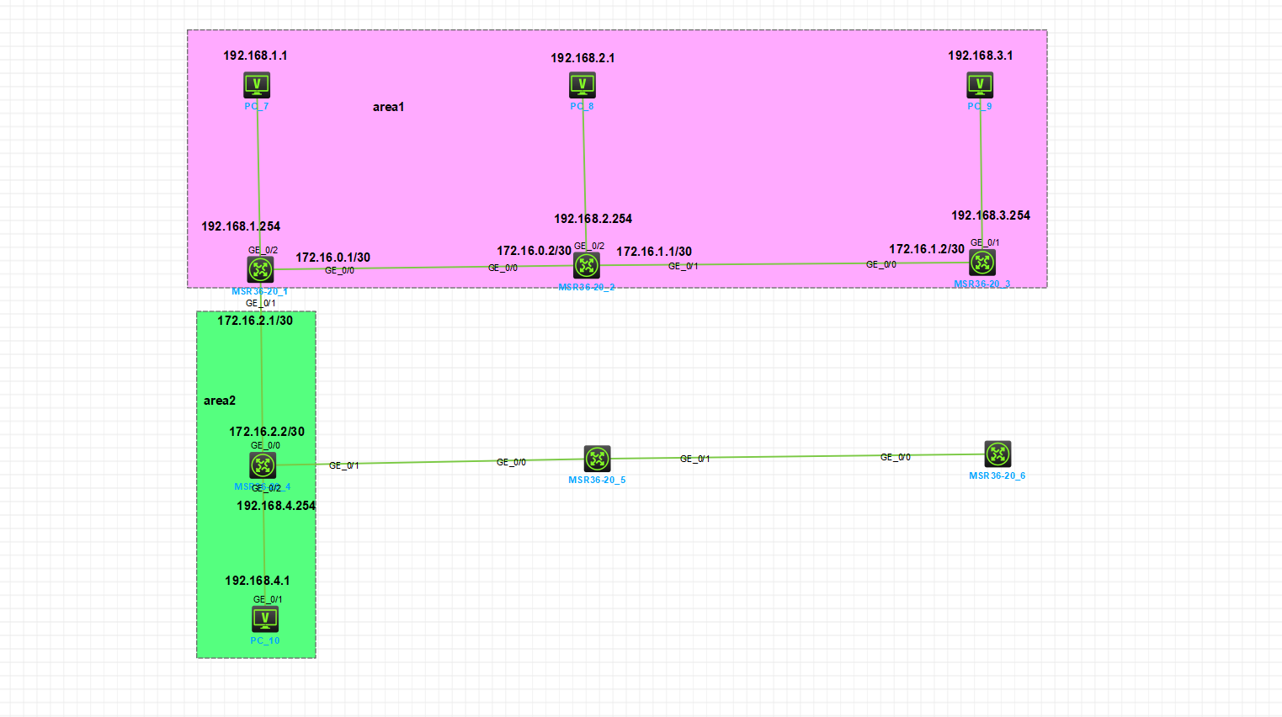Click the MSR36-20_2 router icon

point(587,266)
